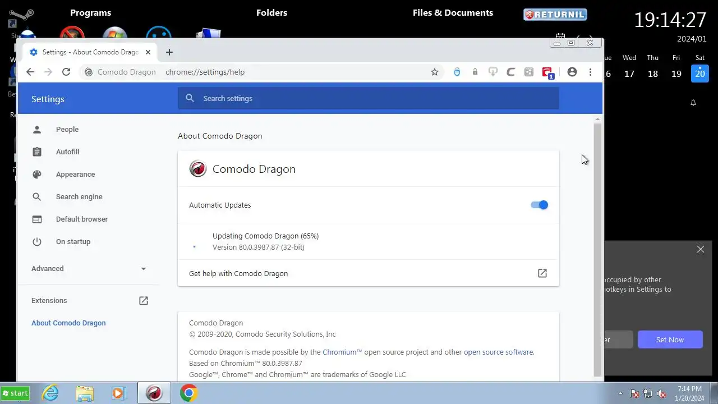Click the settings page vertical scrollbar
718x404 pixels.
click(597, 250)
